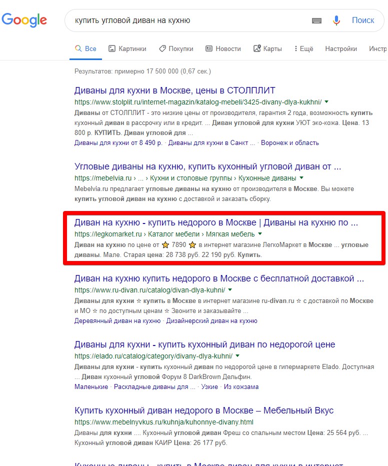Expand the stolplit.ru URL dropdown arrow

tap(326, 102)
